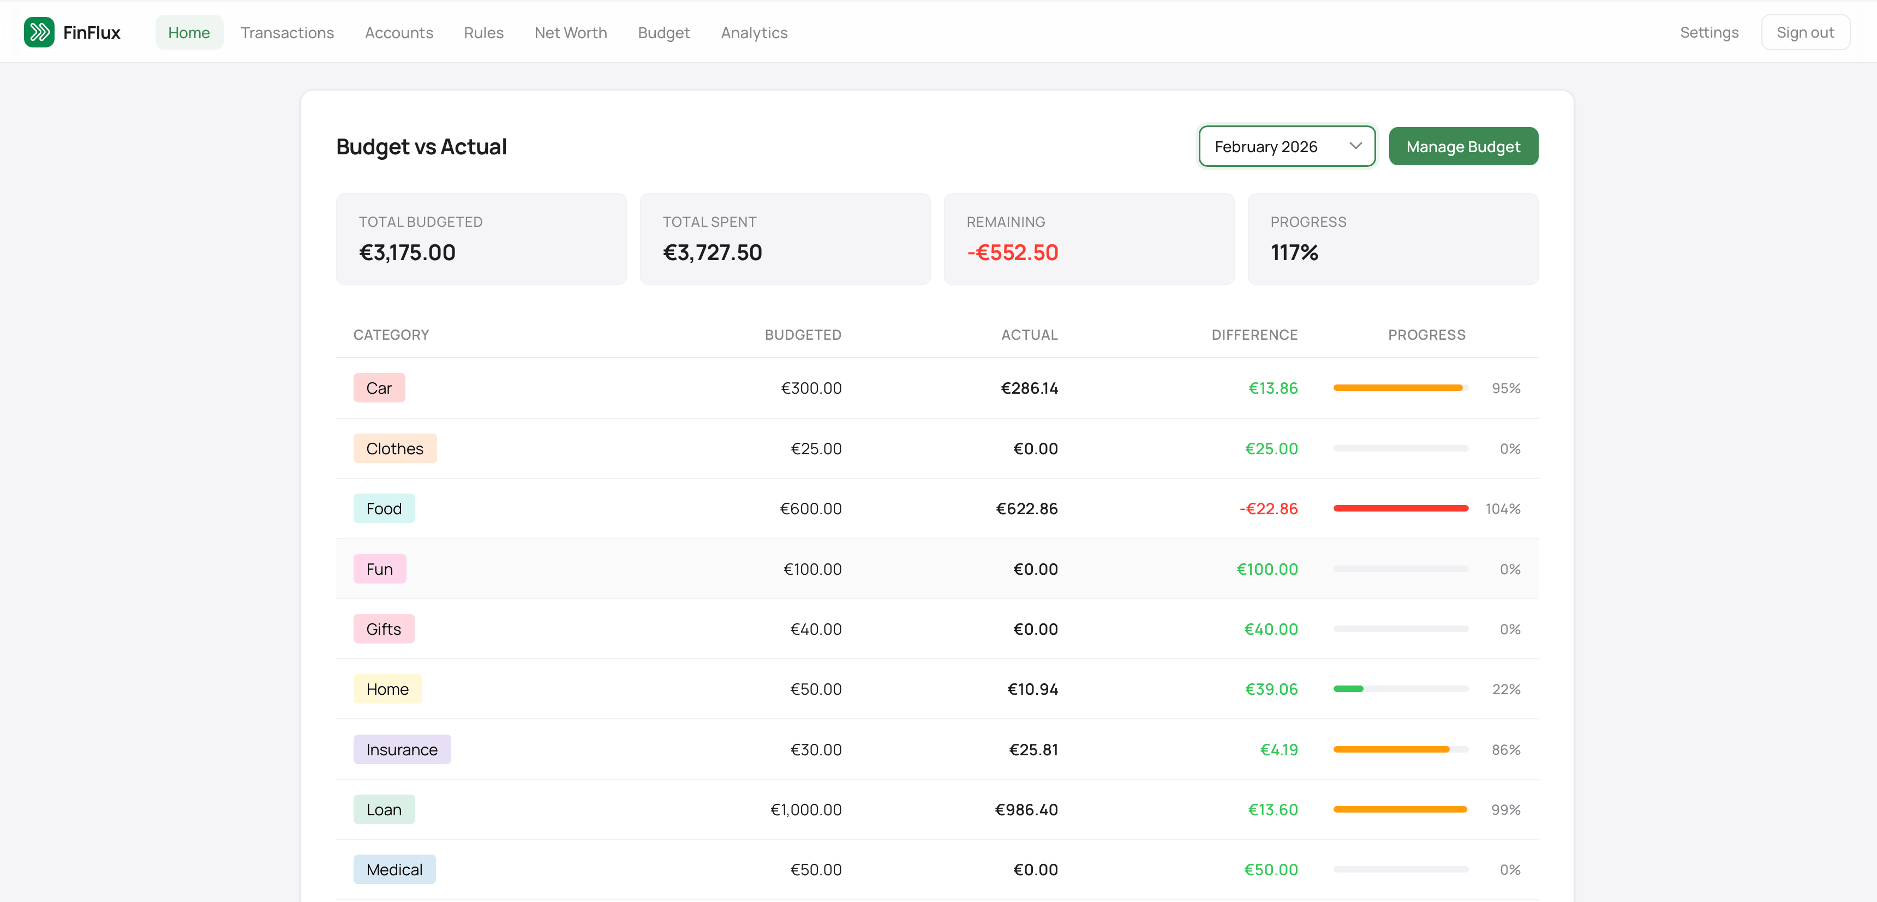1877x902 pixels.
Task: Select the Food category badge
Action: coord(384,508)
